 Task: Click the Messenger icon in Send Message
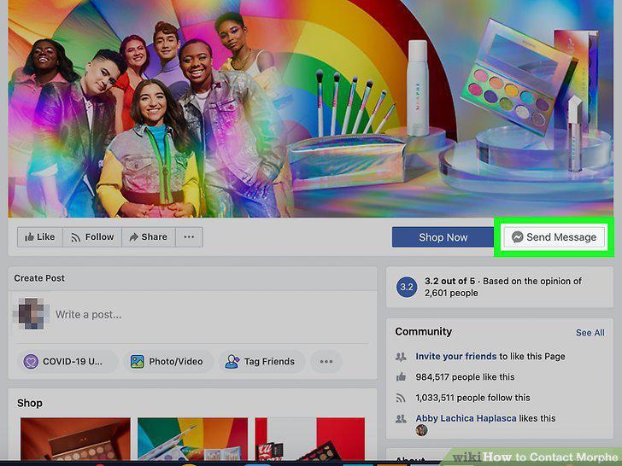(517, 237)
